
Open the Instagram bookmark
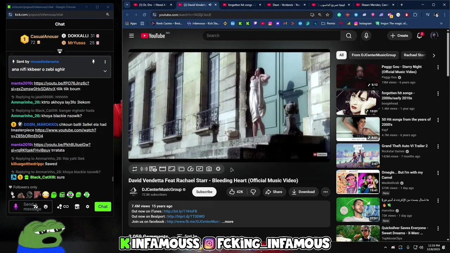tap(363, 24)
